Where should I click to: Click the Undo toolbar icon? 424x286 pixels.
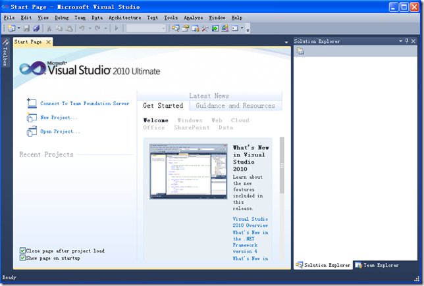82,28
